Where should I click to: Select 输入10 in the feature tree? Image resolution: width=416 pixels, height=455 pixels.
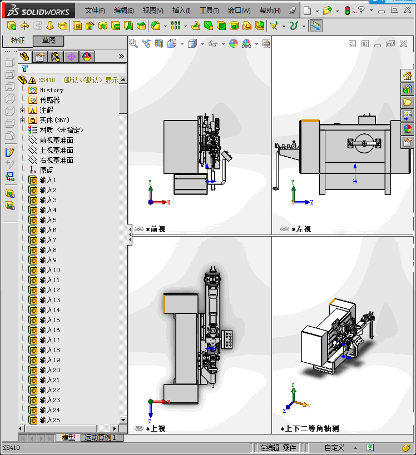coord(49,270)
